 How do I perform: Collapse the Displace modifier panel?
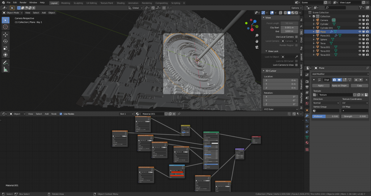(x=314, y=80)
